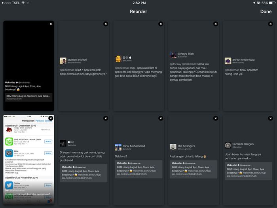The height and width of the screenshot is (208, 277).
Task: Select the dark avatar next to 'we'
Action: (x=63, y=143)
